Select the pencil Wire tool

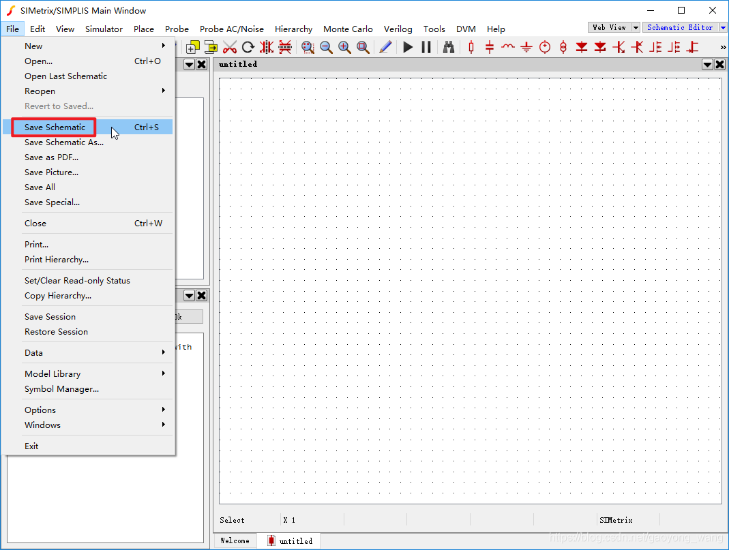pyautogui.click(x=385, y=47)
